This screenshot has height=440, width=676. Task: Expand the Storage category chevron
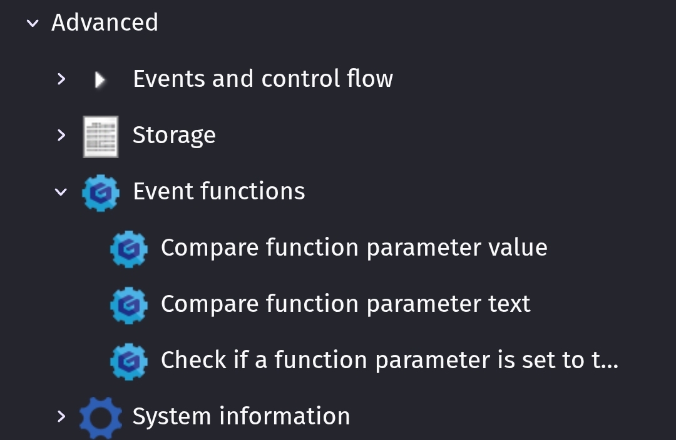[61, 135]
